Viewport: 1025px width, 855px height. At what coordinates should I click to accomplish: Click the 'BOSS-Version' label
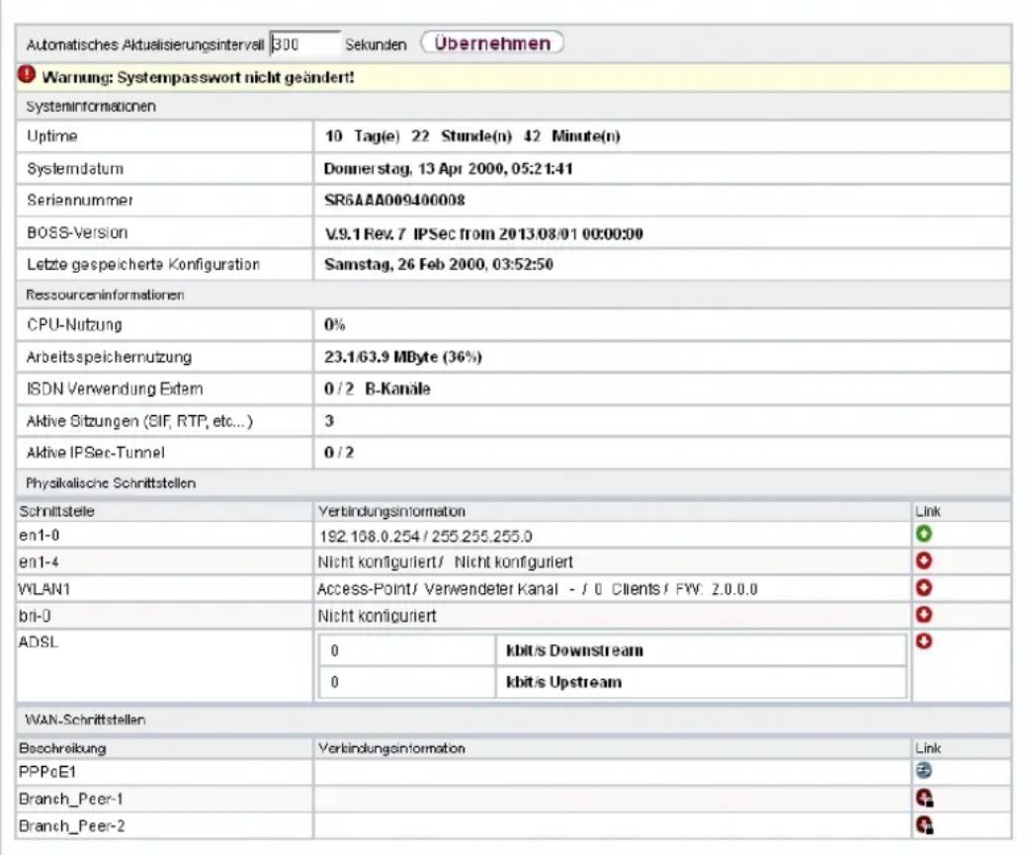coord(77,232)
